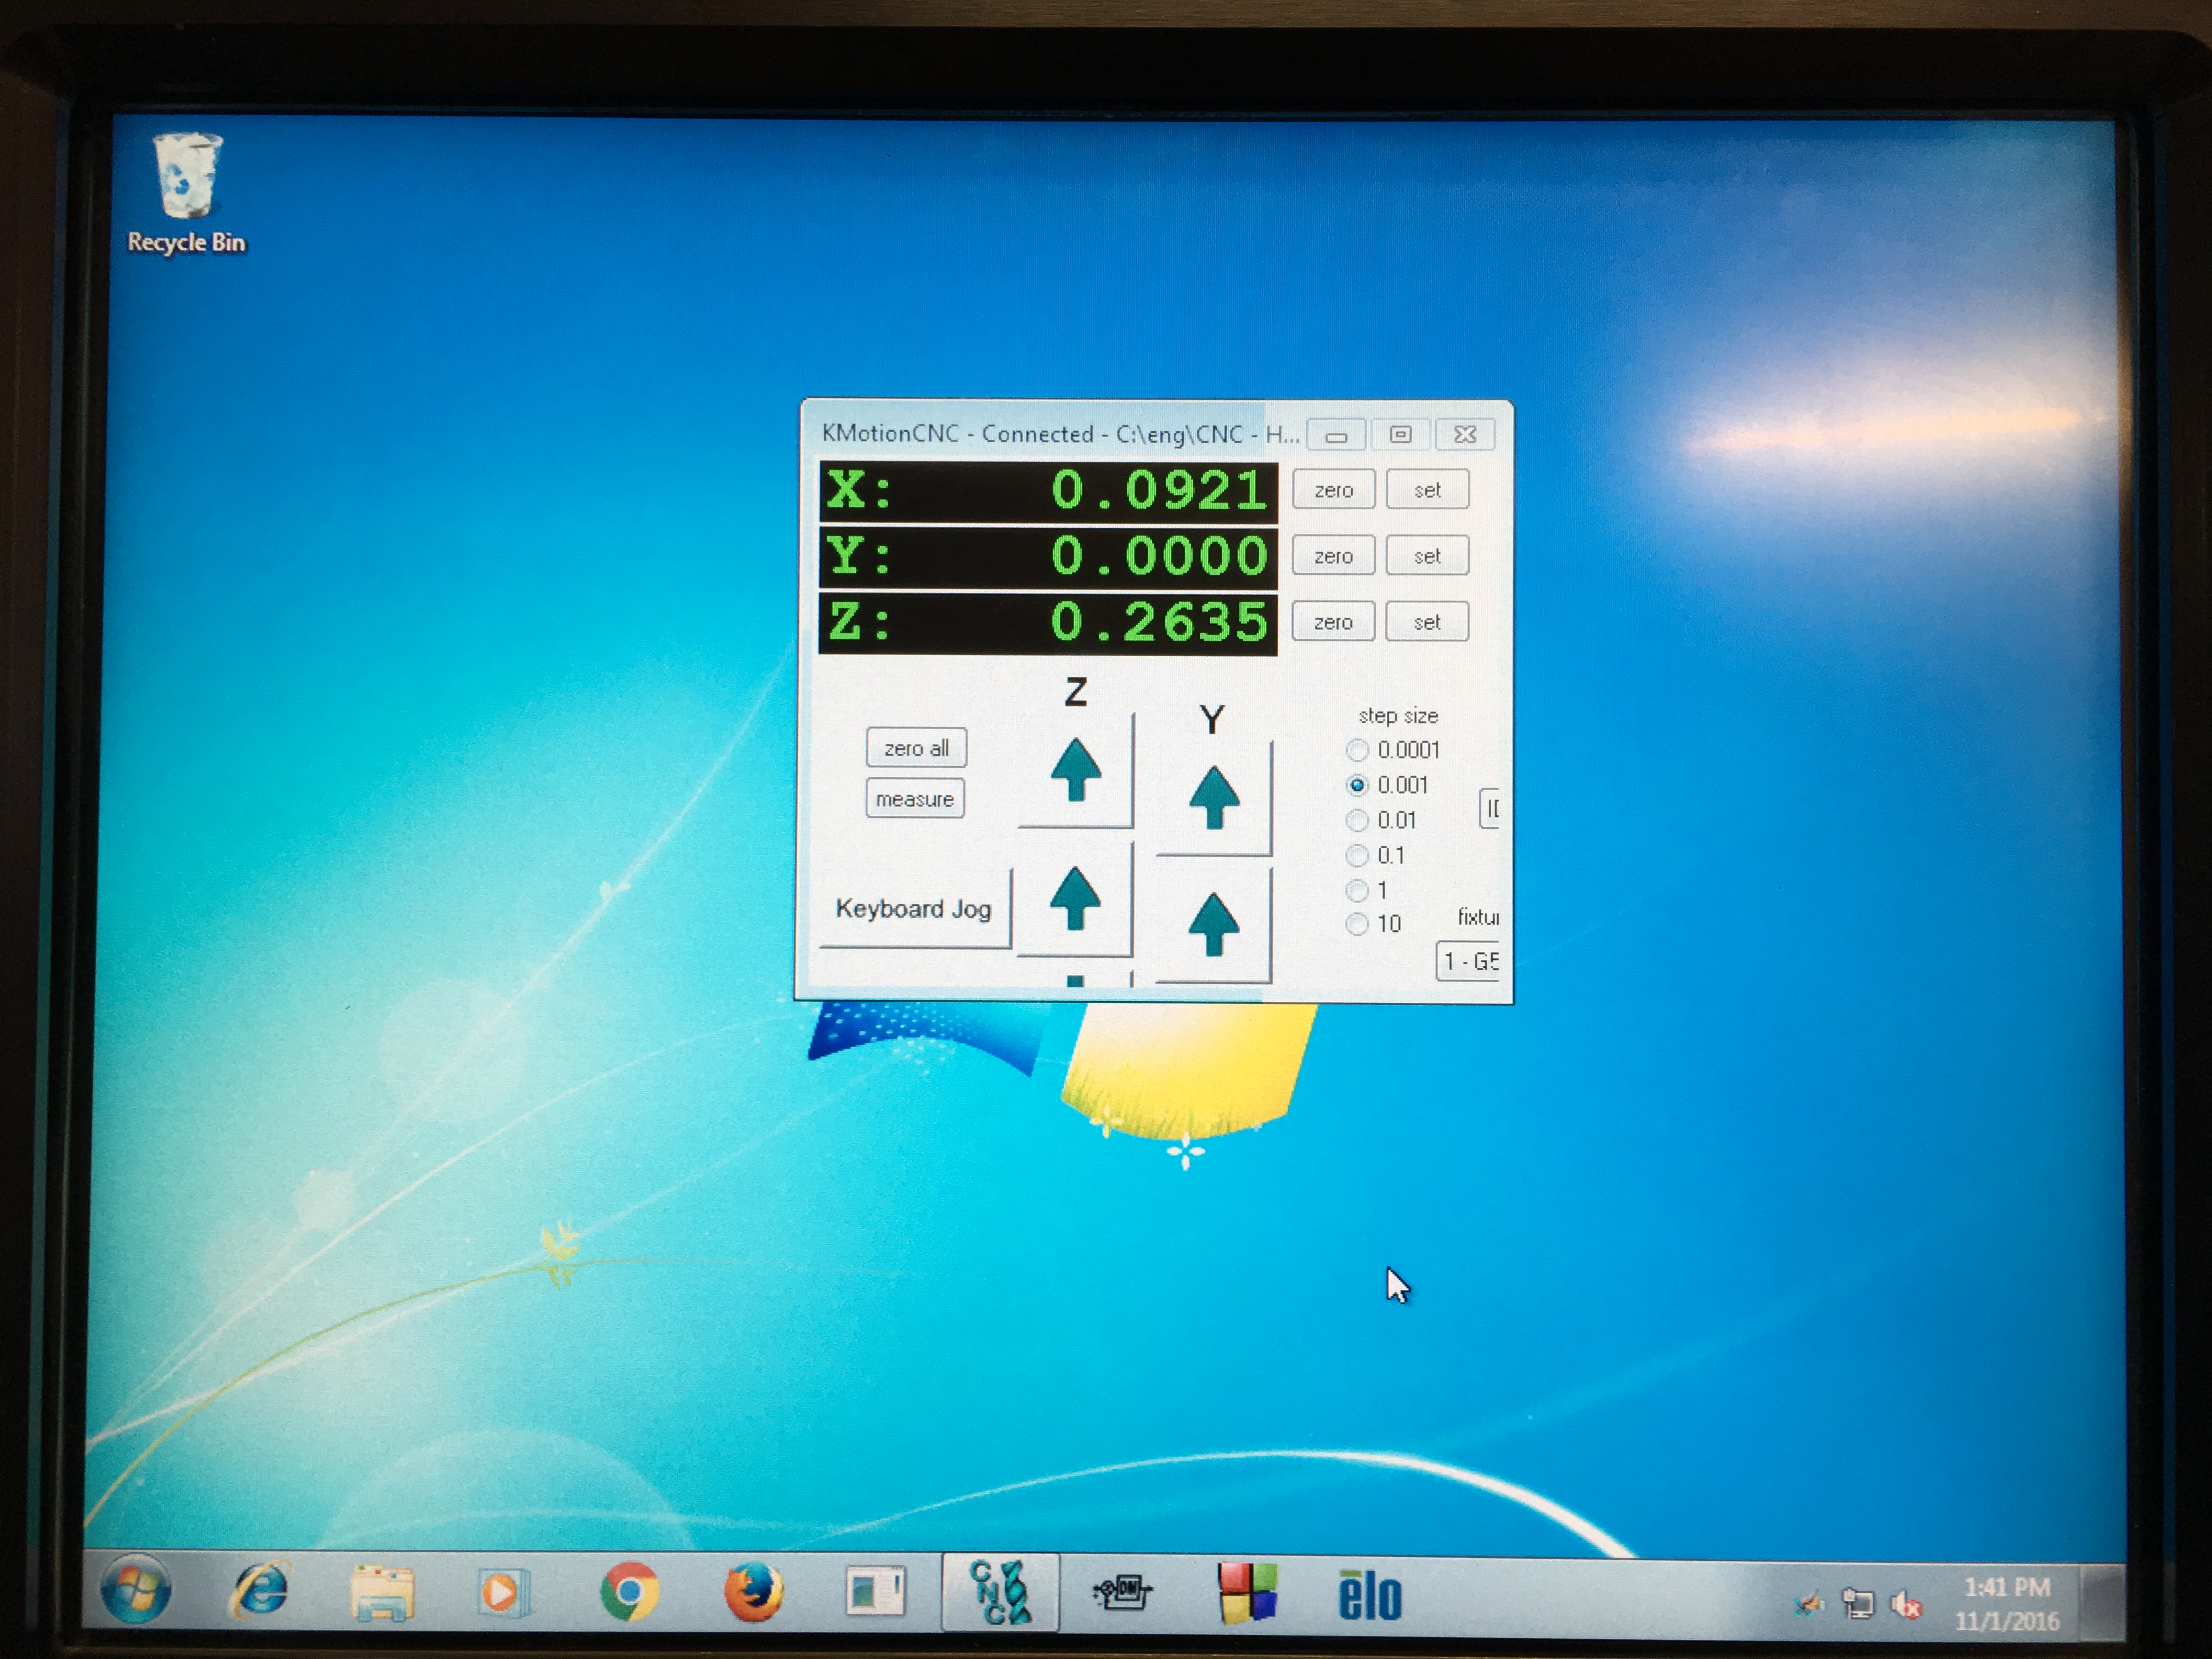Open the KMotionCNC taskbar icon
Viewport: 2212px width, 1659px height.
point(1000,1593)
